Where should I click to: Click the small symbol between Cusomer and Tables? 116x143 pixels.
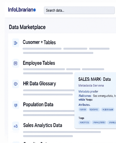coord(42,42)
